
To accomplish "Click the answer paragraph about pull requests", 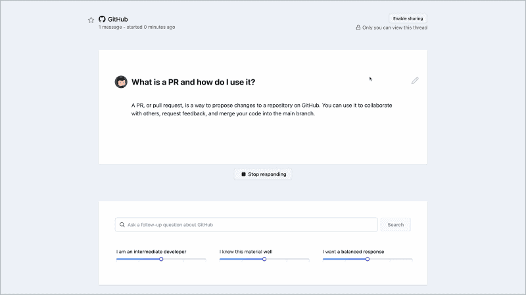I will pyautogui.click(x=262, y=109).
